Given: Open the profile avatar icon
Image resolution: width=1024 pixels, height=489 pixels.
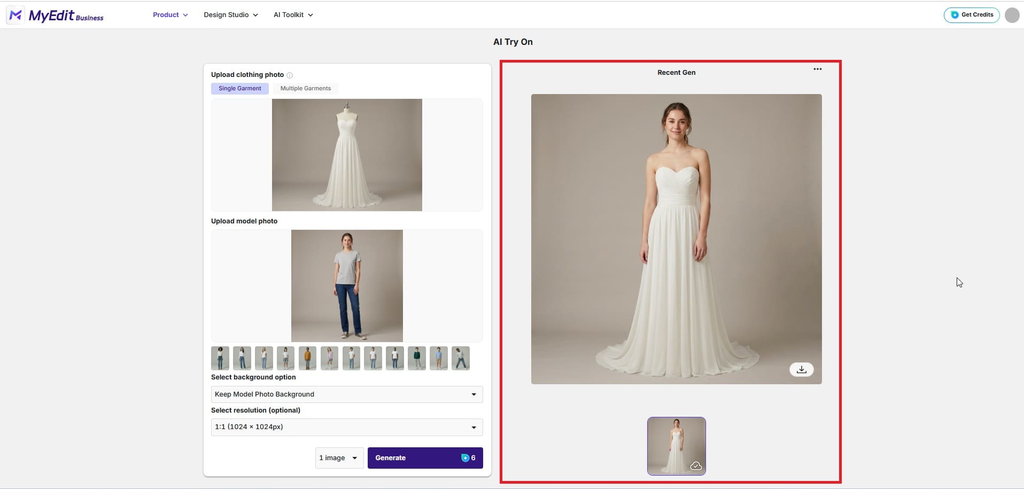Looking at the screenshot, I should click(1011, 15).
